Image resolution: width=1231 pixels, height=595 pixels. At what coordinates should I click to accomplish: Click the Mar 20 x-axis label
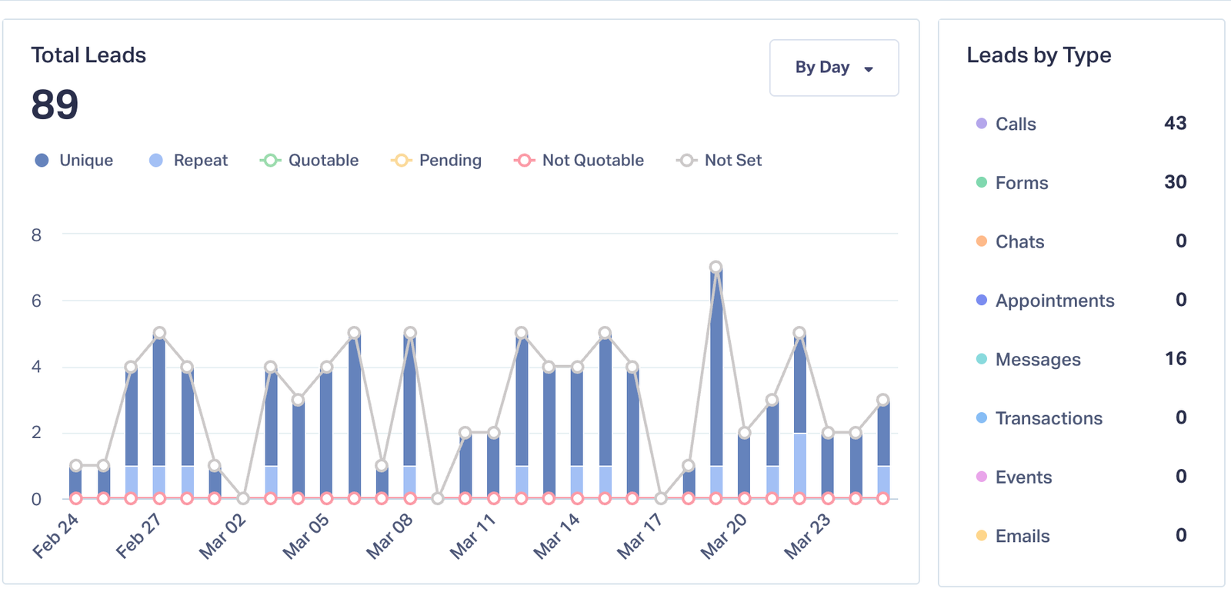click(x=723, y=536)
